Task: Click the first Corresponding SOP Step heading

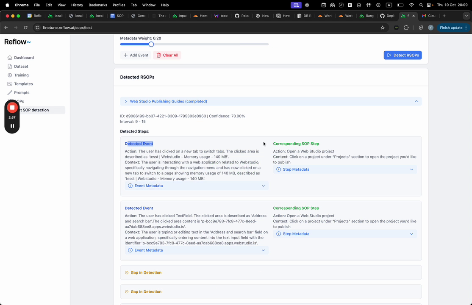Action: (x=296, y=144)
